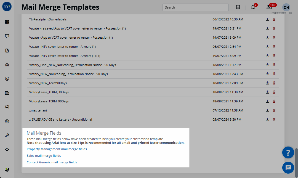
Task: Open the document checkmark sidebar icon
Action: pyautogui.click(x=7, y=51)
